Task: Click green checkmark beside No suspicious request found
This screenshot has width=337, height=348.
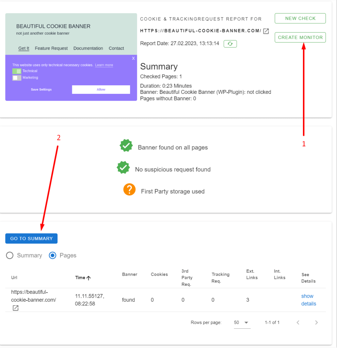Action: click(x=123, y=167)
